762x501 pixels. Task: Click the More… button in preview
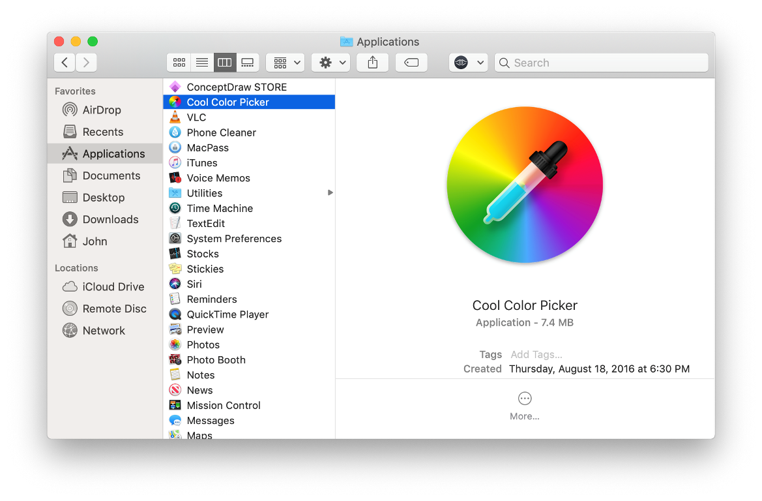coord(524,406)
